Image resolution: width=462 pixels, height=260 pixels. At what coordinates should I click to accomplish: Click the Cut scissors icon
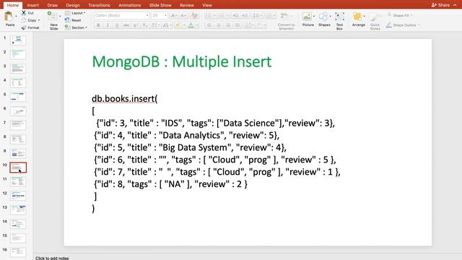pyautogui.click(x=24, y=13)
